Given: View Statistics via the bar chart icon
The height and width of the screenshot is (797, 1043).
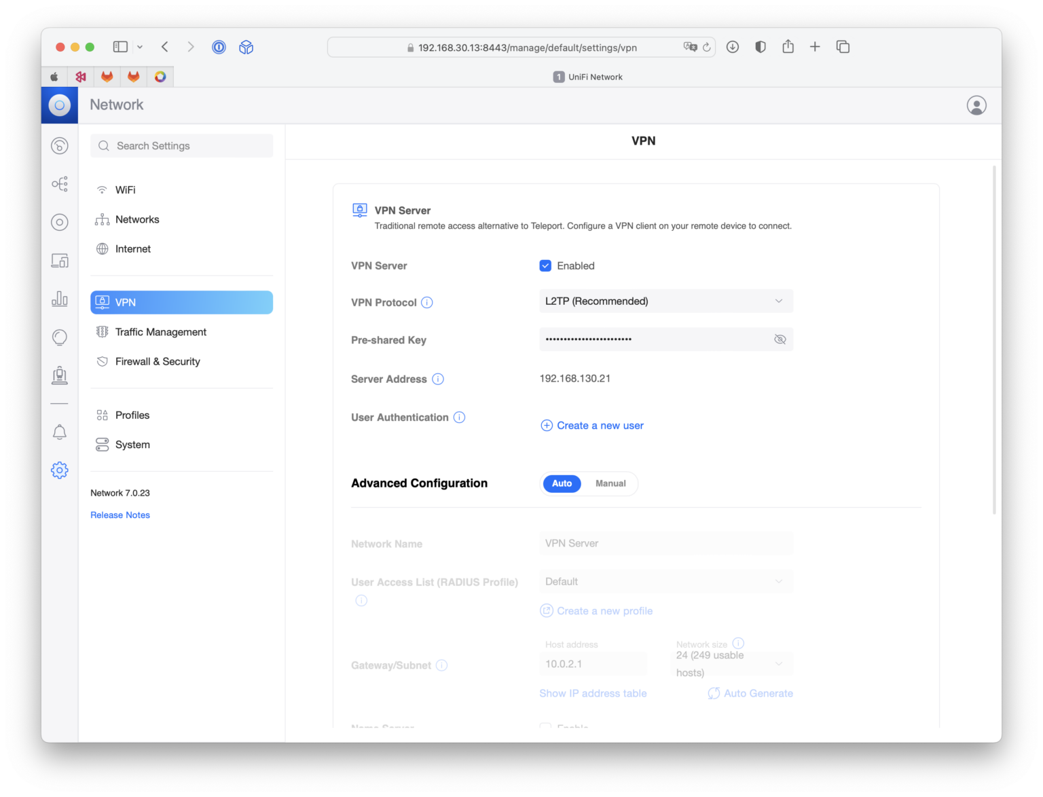Looking at the screenshot, I should pyautogui.click(x=60, y=298).
